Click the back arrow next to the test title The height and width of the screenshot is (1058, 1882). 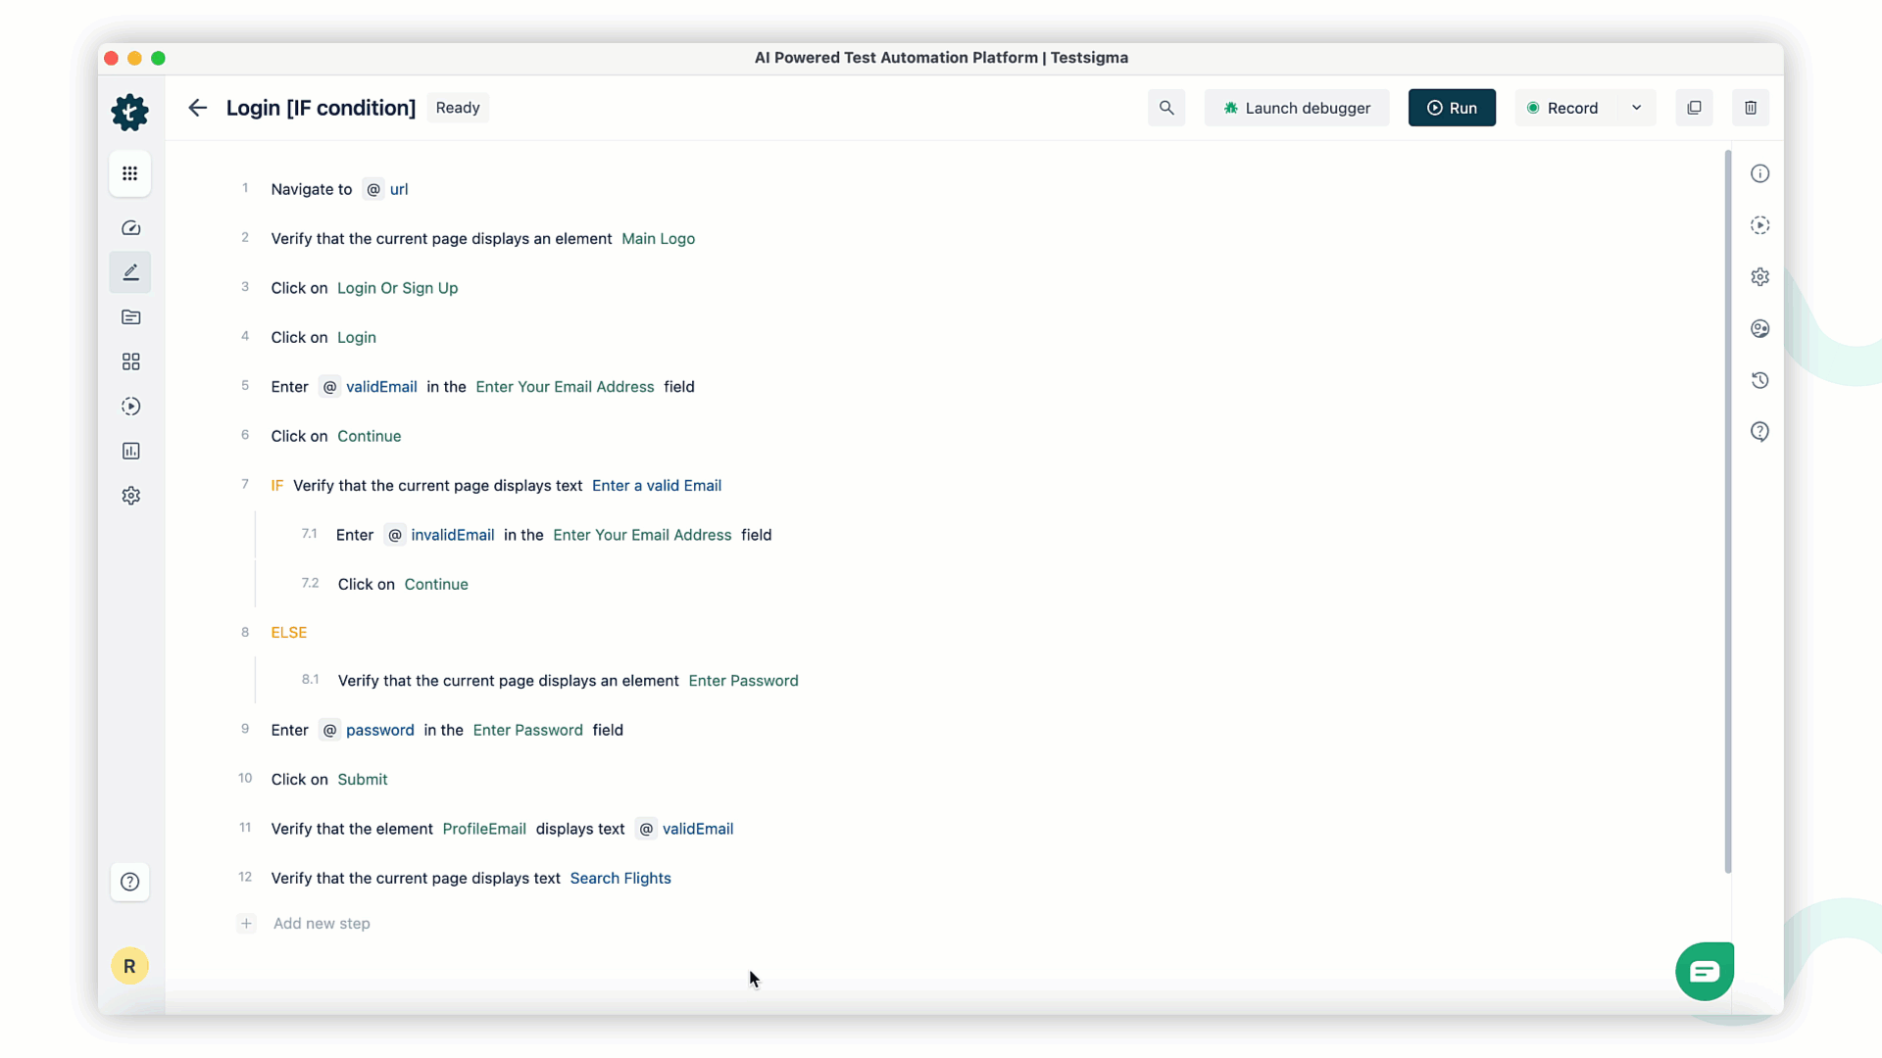pos(197,108)
